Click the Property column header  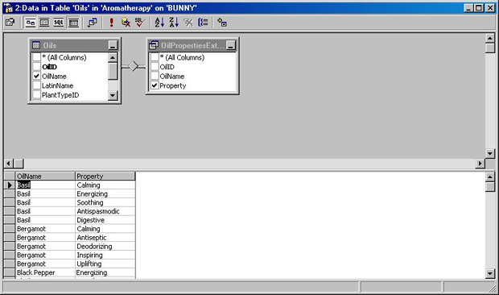tap(105, 177)
